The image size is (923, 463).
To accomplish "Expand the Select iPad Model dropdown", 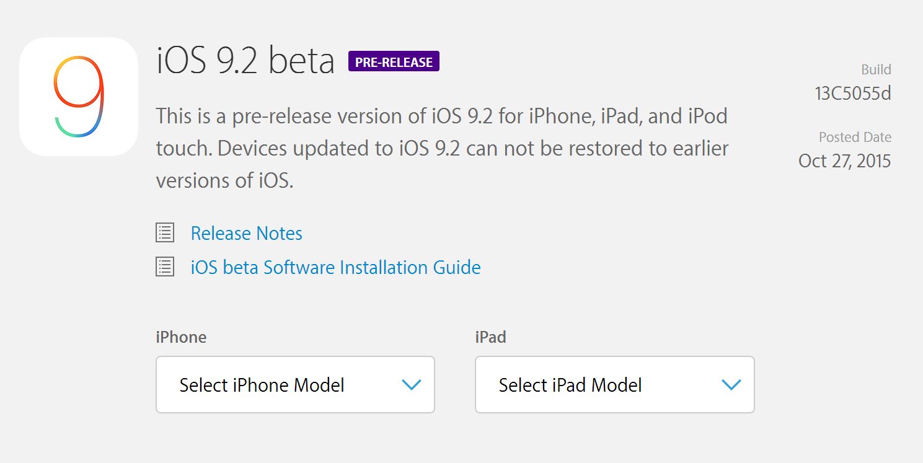I will (614, 384).
